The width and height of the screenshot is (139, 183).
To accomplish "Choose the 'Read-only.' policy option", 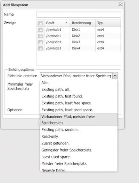I will tap(79, 137).
